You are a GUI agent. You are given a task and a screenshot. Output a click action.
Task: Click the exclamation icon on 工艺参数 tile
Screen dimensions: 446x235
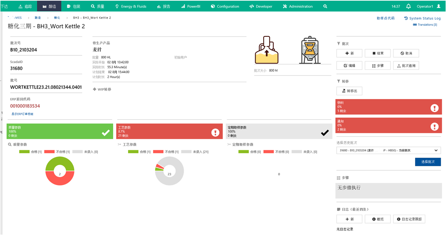point(215,133)
